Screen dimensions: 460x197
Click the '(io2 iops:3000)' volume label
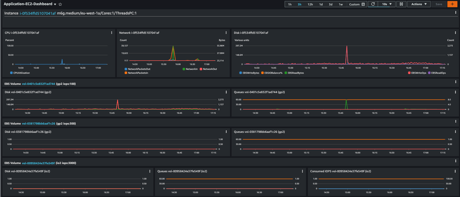point(66,163)
